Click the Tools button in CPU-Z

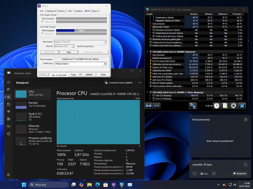pyautogui.click(x=73, y=74)
